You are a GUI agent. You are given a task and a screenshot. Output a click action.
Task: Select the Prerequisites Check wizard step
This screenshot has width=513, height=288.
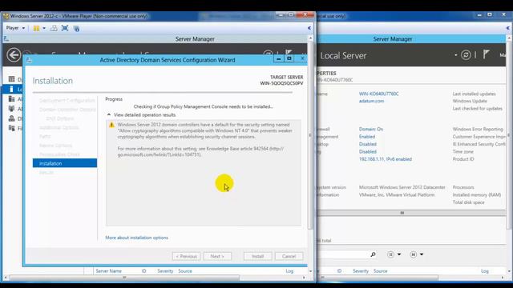[59, 154]
